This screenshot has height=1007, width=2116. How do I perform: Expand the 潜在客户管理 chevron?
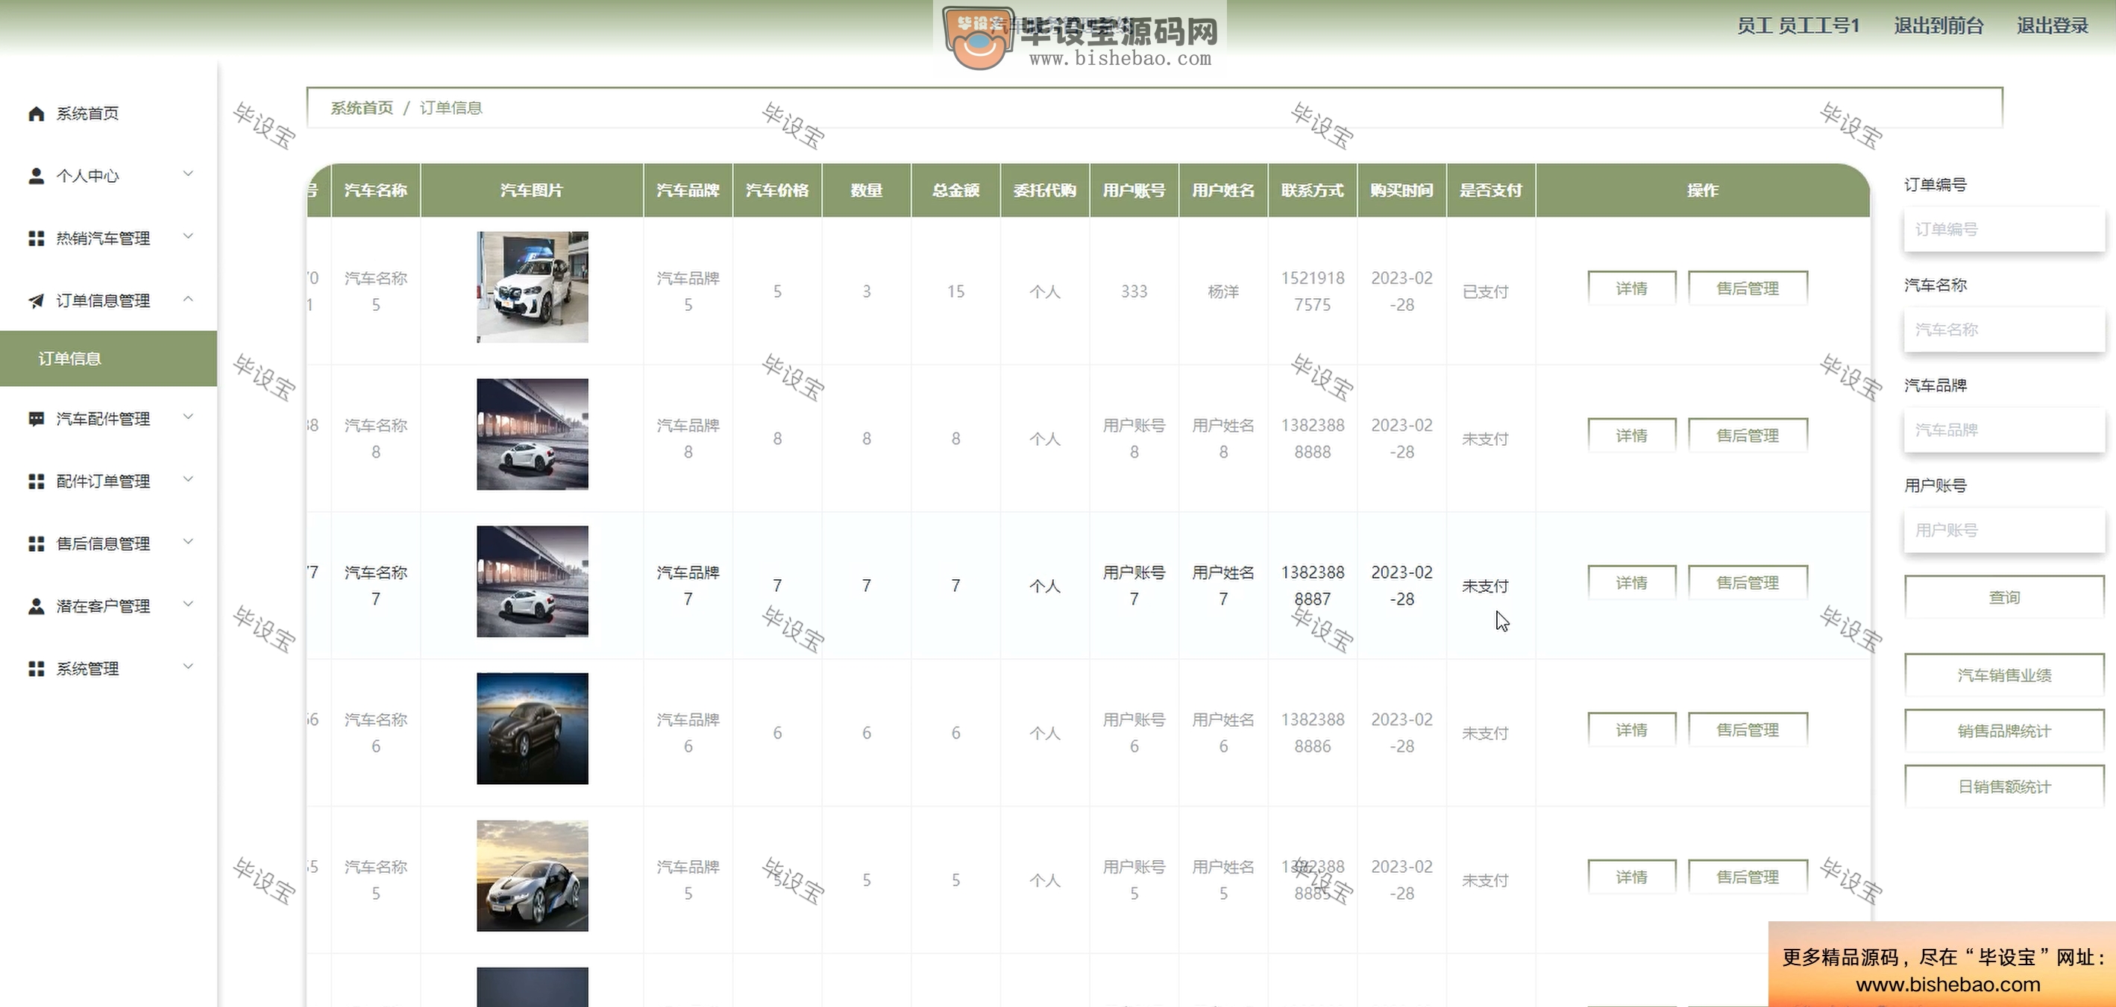click(x=188, y=604)
